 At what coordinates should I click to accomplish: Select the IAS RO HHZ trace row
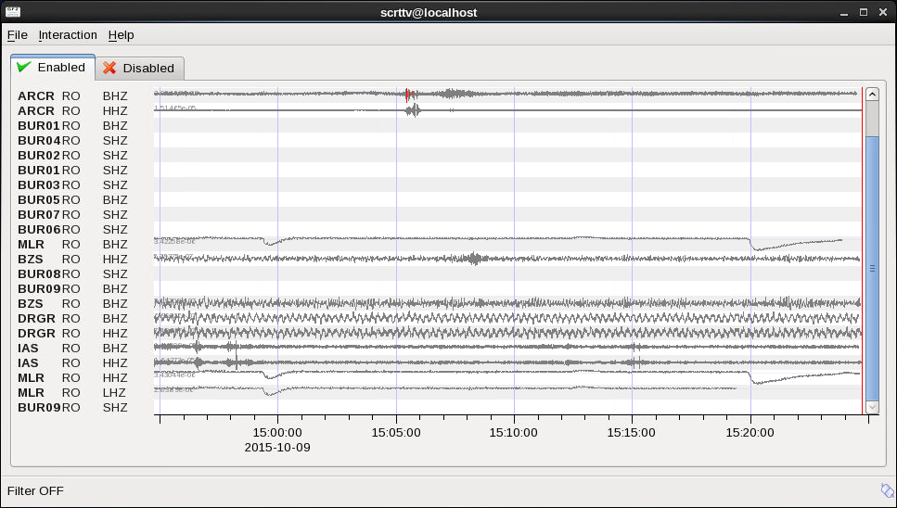tap(440, 362)
